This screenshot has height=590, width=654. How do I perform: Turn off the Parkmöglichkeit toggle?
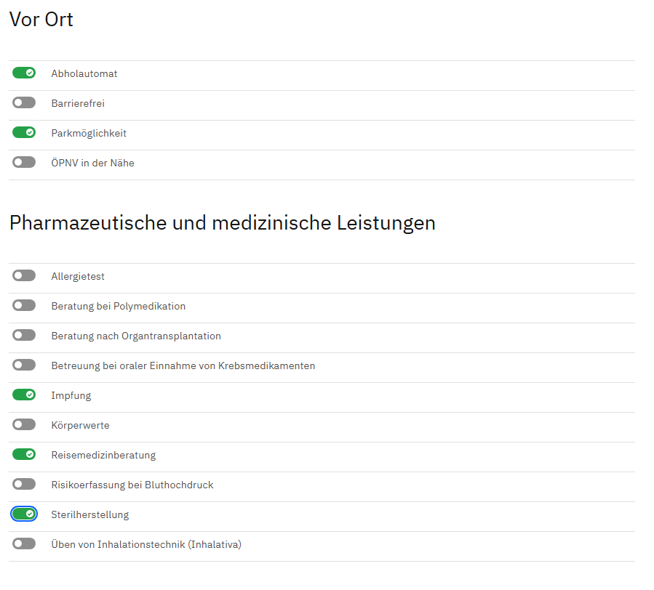[x=24, y=133]
